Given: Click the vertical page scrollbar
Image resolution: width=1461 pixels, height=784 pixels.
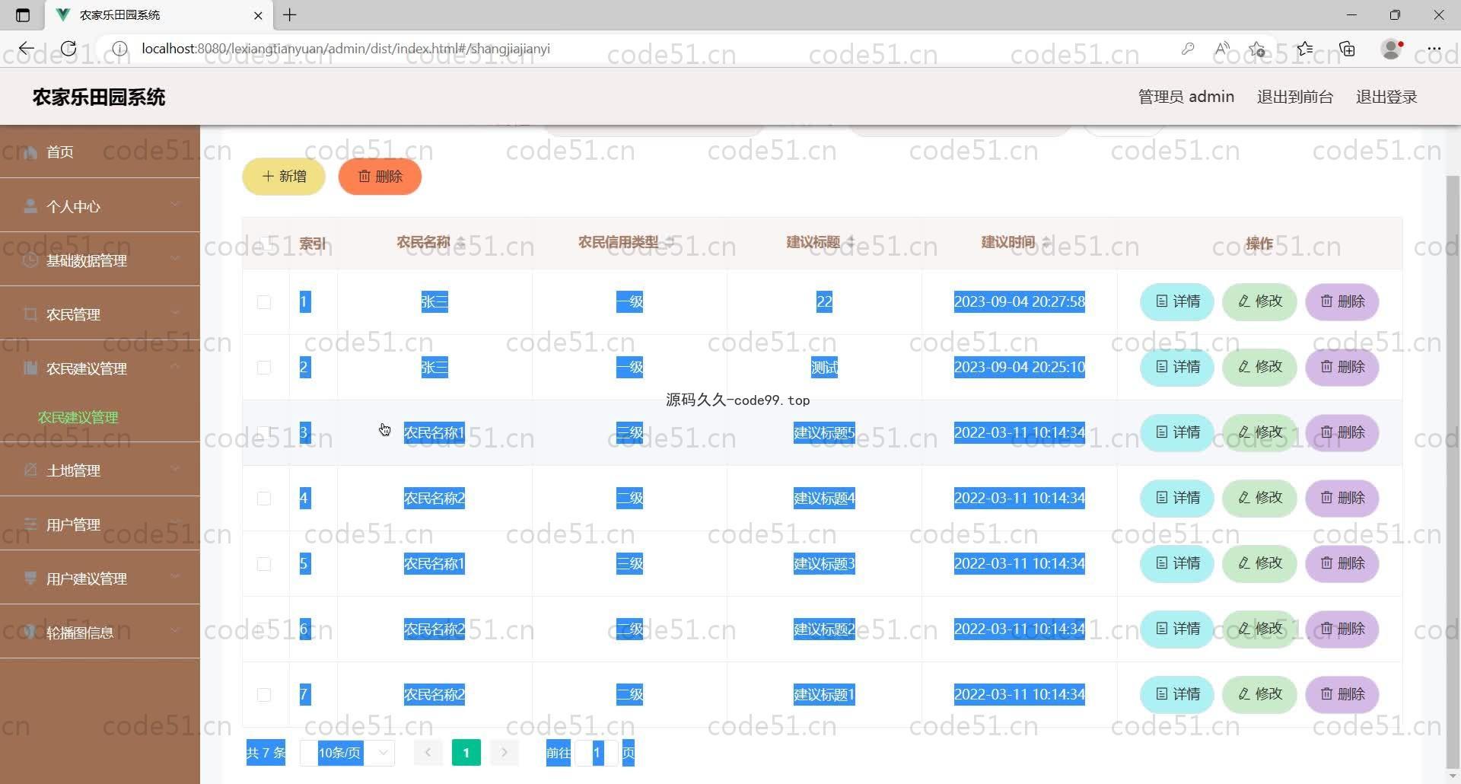Looking at the screenshot, I should pyautogui.click(x=1452, y=457).
